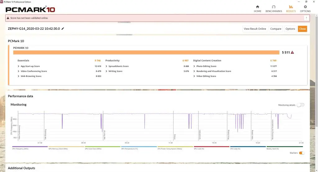
Task: Click the orange PCMARK 10 score bar
Action: [146, 52]
